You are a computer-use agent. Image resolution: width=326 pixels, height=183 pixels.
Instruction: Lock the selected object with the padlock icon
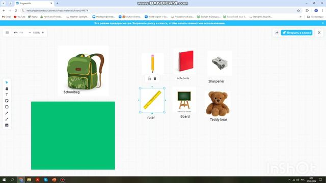pyautogui.click(x=149, y=78)
